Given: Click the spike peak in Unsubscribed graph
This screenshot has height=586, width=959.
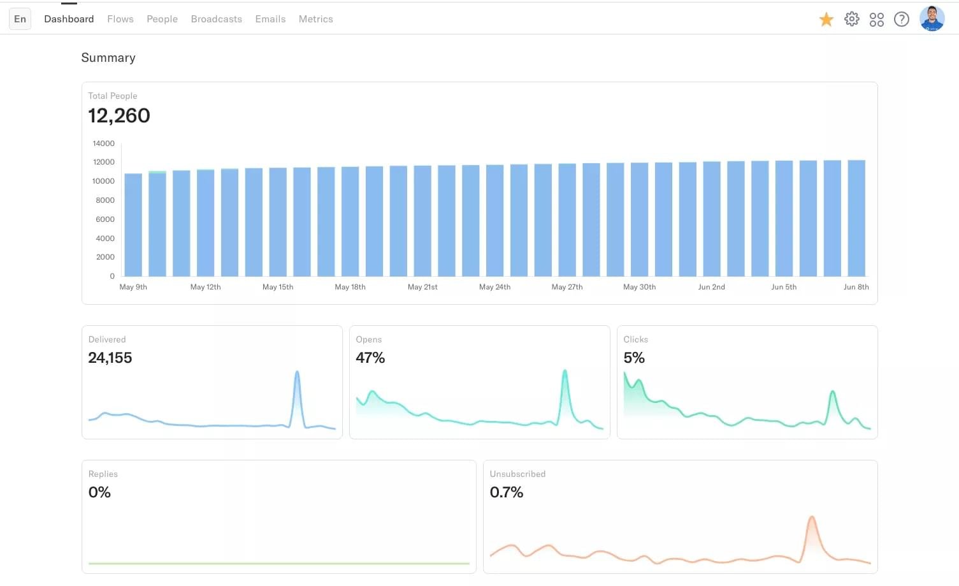Looking at the screenshot, I should 811,518.
